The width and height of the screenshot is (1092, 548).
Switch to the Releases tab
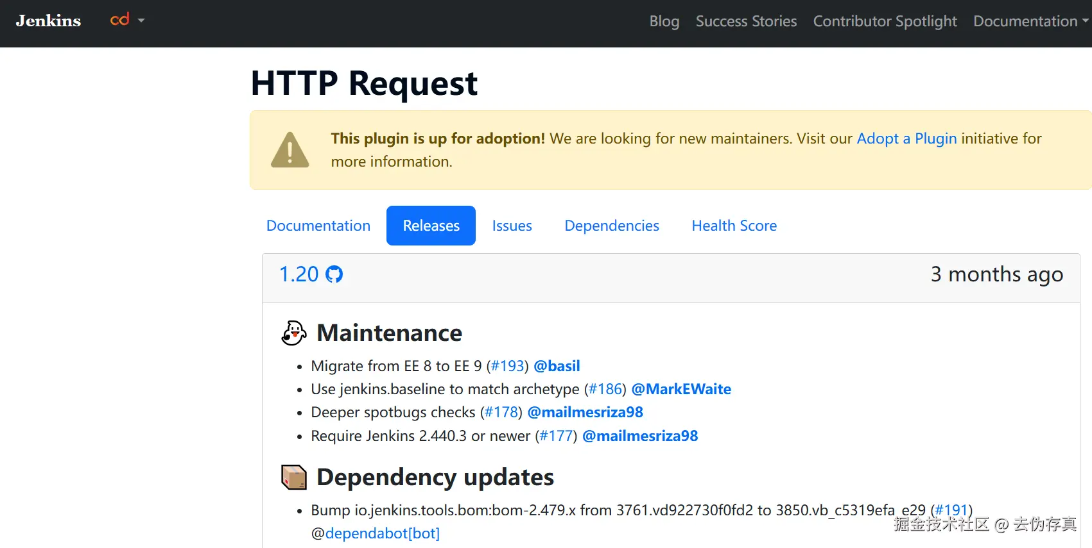431,226
